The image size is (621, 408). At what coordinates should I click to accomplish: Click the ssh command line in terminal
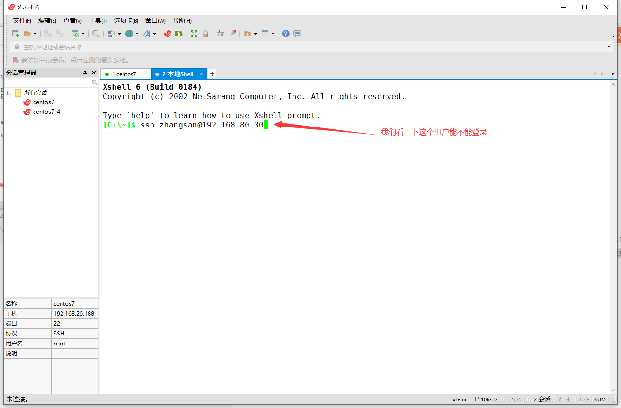(x=186, y=125)
